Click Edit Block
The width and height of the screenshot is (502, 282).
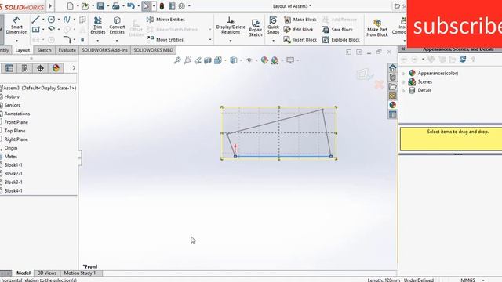(299, 30)
